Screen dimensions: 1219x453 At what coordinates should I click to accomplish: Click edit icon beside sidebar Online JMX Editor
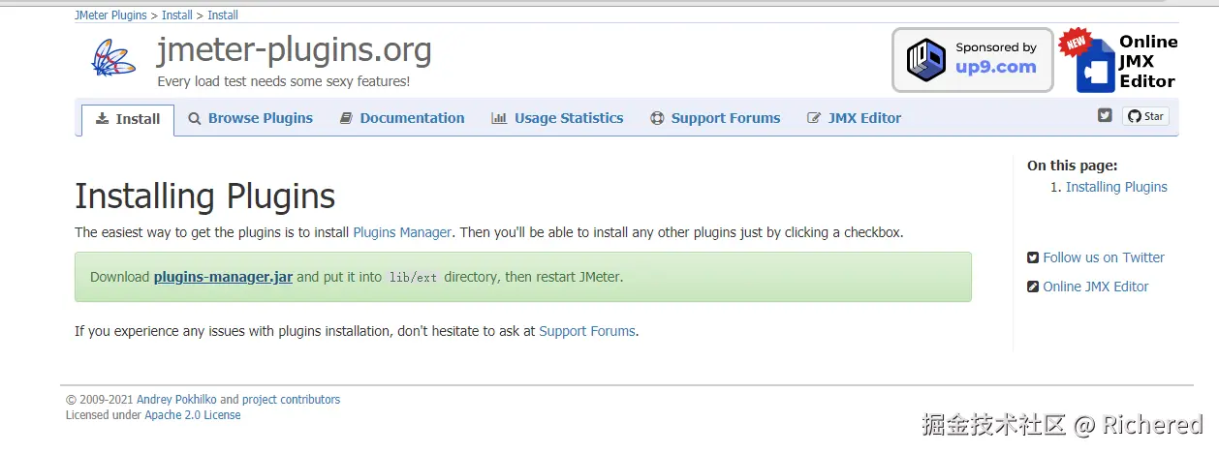(x=1033, y=287)
